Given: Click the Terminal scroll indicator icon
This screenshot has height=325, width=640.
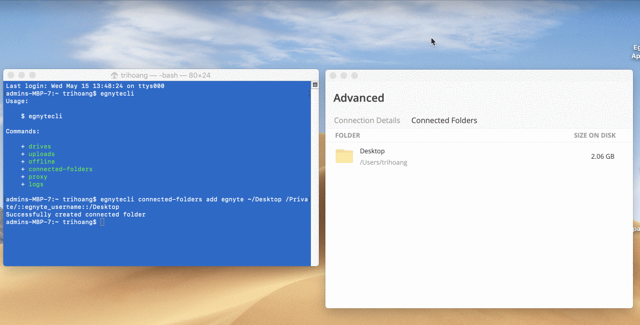Looking at the screenshot, I should coord(315,85).
